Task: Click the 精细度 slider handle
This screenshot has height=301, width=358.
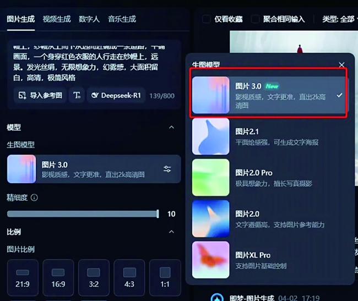Action: pyautogui.click(x=158, y=214)
